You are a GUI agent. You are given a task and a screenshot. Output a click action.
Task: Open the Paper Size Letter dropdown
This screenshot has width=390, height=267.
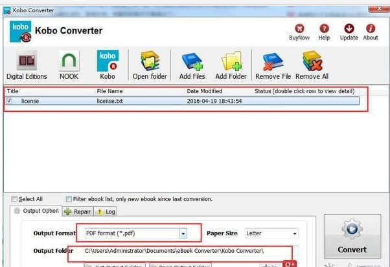click(x=271, y=233)
